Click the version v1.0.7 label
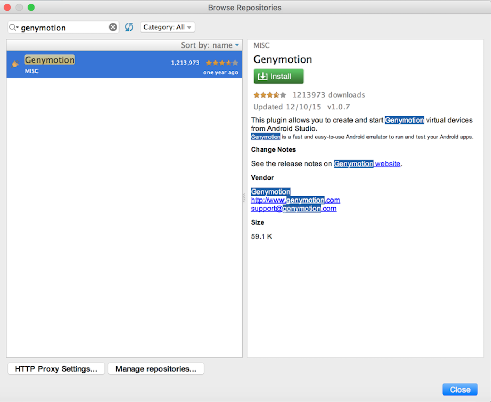The height and width of the screenshot is (402, 491). tap(339, 107)
